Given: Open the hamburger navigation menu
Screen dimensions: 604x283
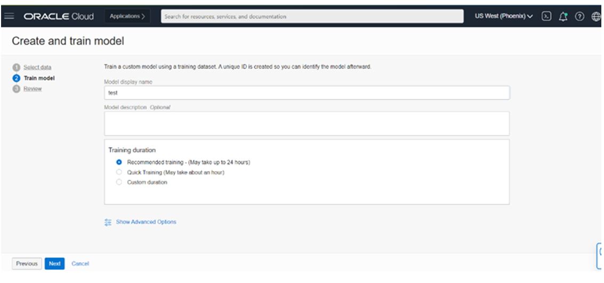Looking at the screenshot, I should point(9,16).
